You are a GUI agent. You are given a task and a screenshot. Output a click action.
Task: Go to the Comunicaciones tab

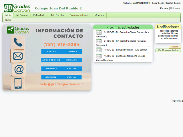(79, 15)
